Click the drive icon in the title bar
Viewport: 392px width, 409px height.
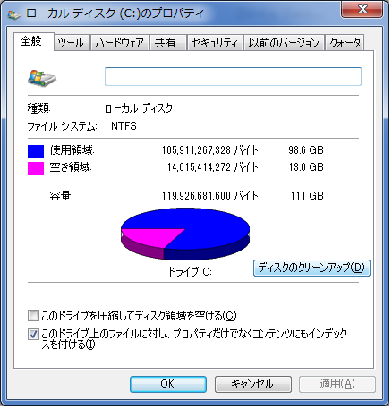point(14,14)
